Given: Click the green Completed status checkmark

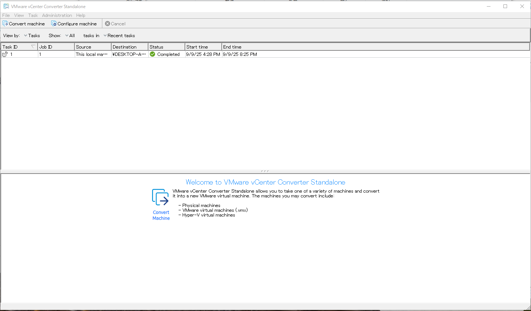Looking at the screenshot, I should coord(152,54).
